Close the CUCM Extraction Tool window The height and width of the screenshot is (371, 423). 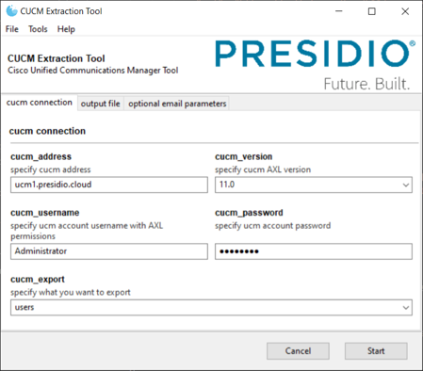tap(405, 11)
